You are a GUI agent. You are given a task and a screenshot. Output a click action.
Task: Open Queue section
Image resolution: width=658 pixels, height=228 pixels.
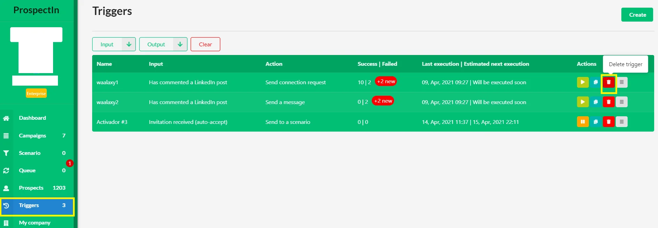(27, 171)
